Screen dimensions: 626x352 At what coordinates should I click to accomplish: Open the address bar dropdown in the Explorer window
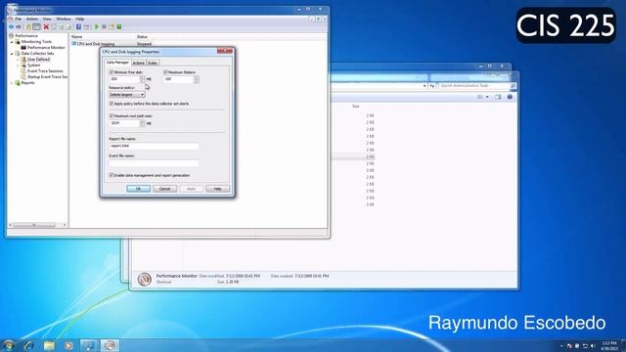click(425, 86)
